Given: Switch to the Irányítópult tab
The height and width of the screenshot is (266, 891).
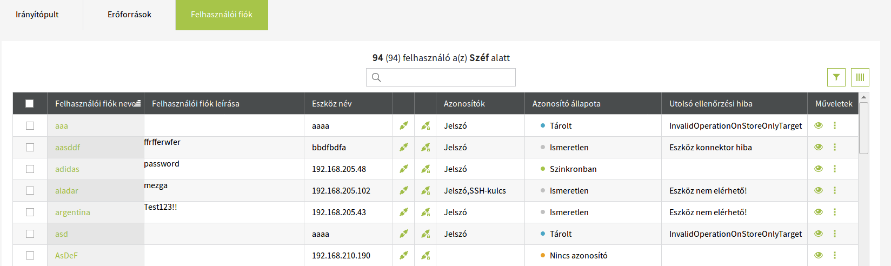Looking at the screenshot, I should 37,15.
